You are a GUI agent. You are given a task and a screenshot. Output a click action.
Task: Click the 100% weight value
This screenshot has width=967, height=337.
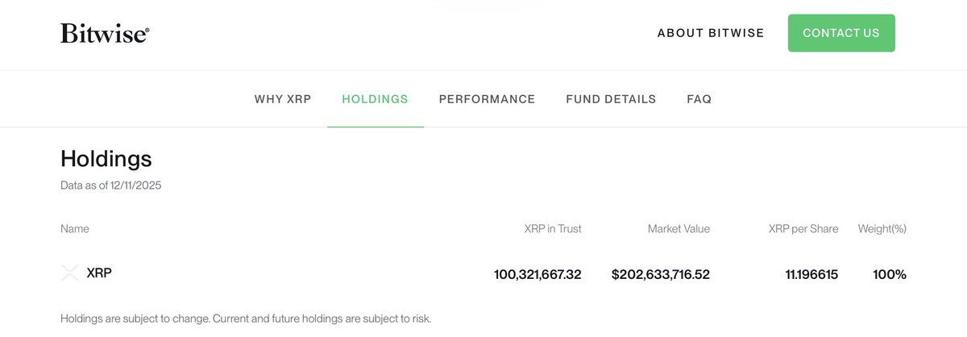coord(890,275)
